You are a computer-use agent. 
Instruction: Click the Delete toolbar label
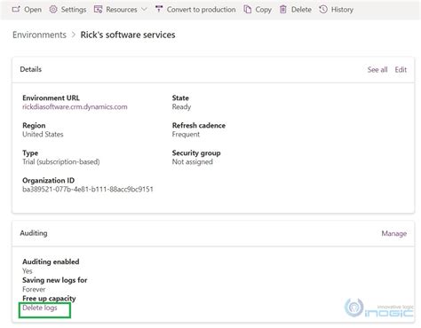point(301,10)
